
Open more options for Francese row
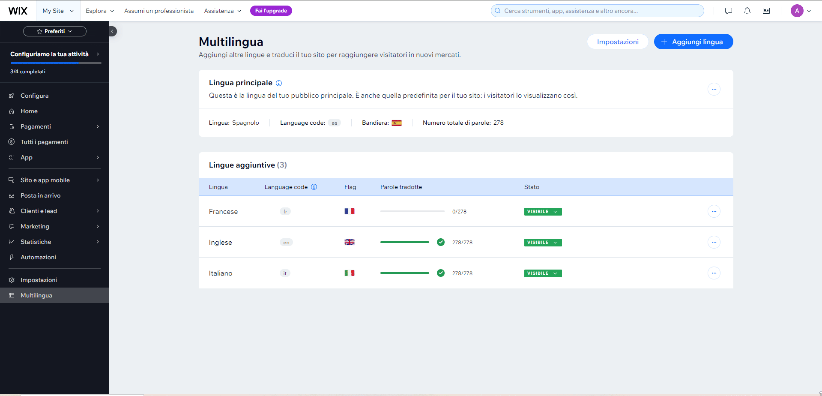coord(714,211)
